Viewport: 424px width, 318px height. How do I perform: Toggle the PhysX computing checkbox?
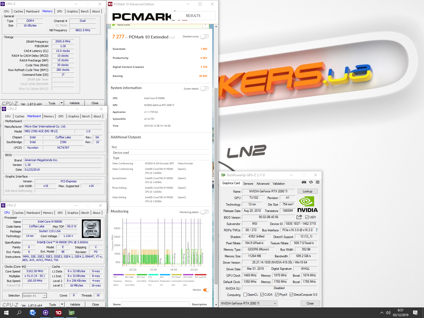tap(277, 295)
